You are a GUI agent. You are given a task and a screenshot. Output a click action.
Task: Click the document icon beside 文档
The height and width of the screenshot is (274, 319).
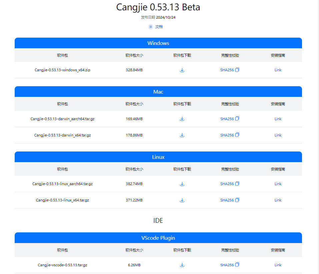(151, 27)
